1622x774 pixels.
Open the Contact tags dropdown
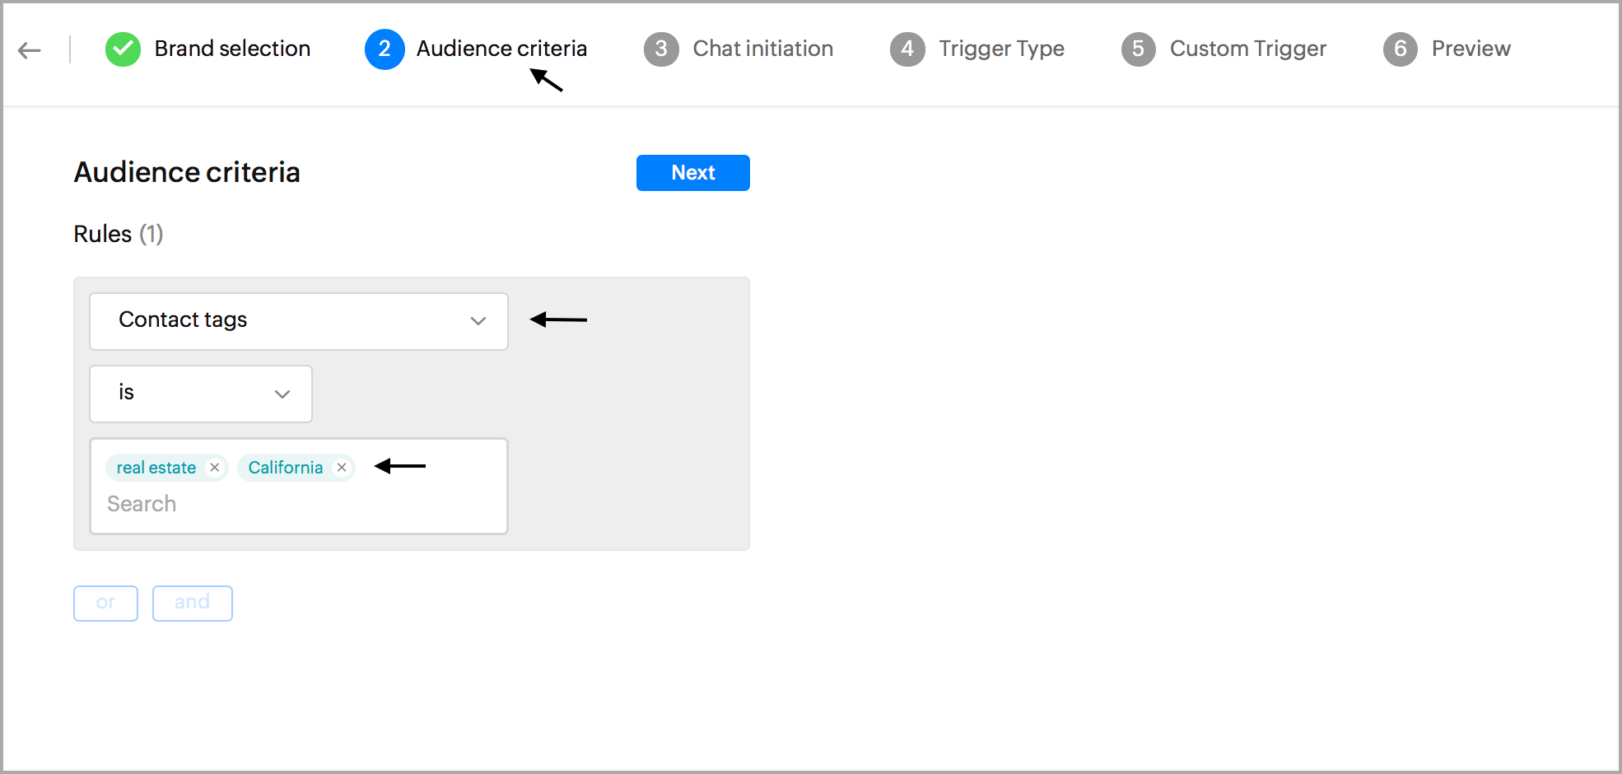(298, 321)
